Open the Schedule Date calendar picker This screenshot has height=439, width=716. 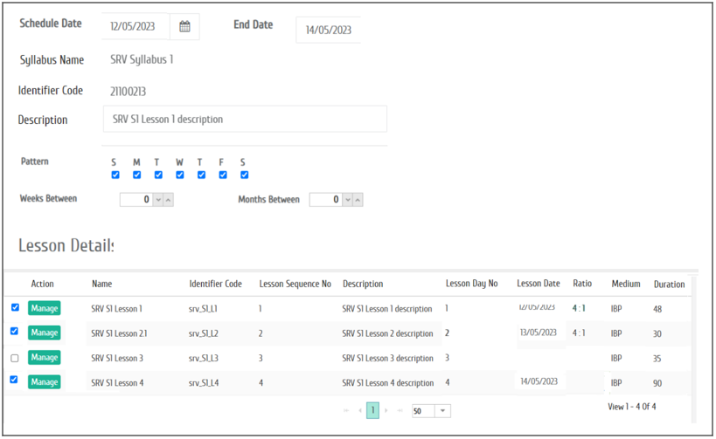point(184,27)
